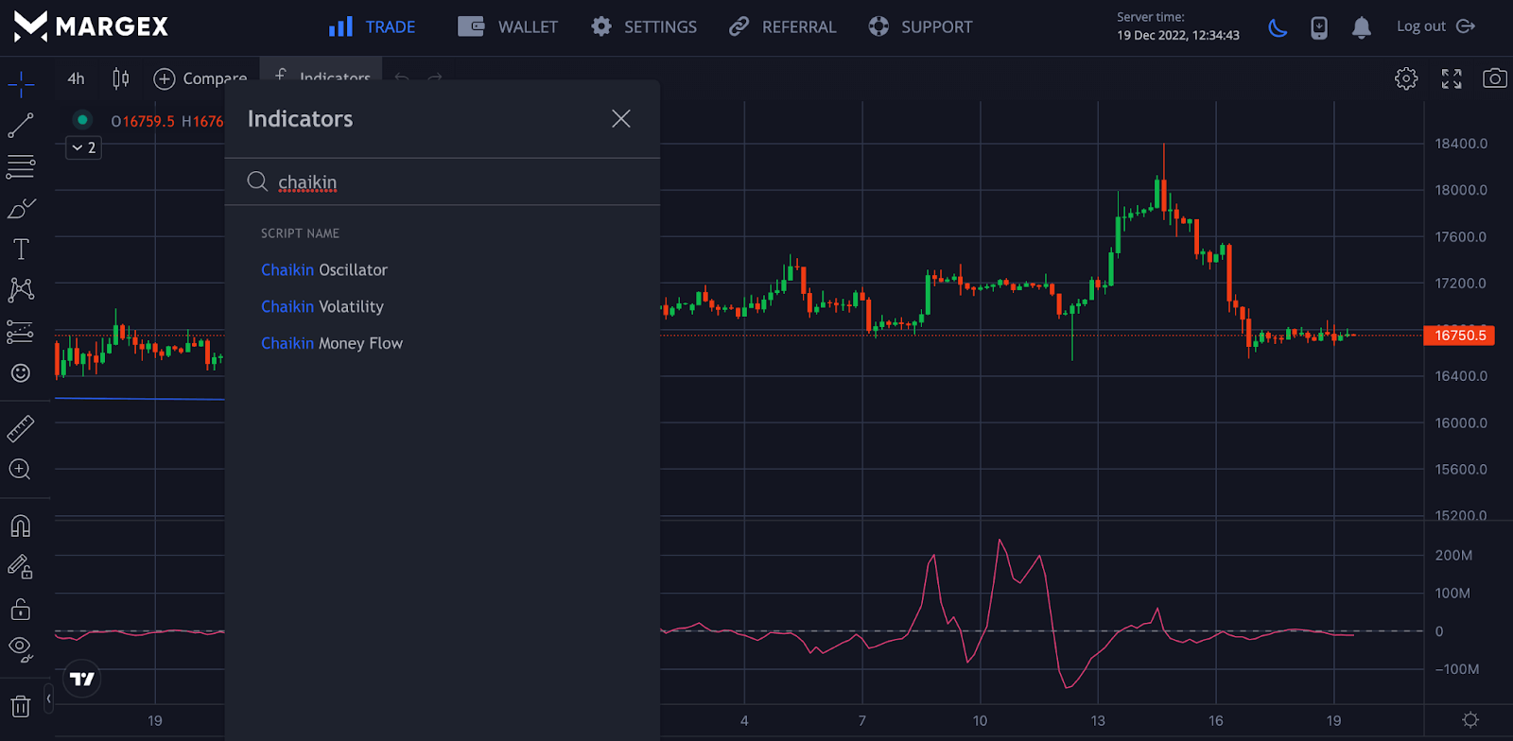This screenshot has width=1513, height=741.
Task: Click the indicator search field
Action: 454,182
